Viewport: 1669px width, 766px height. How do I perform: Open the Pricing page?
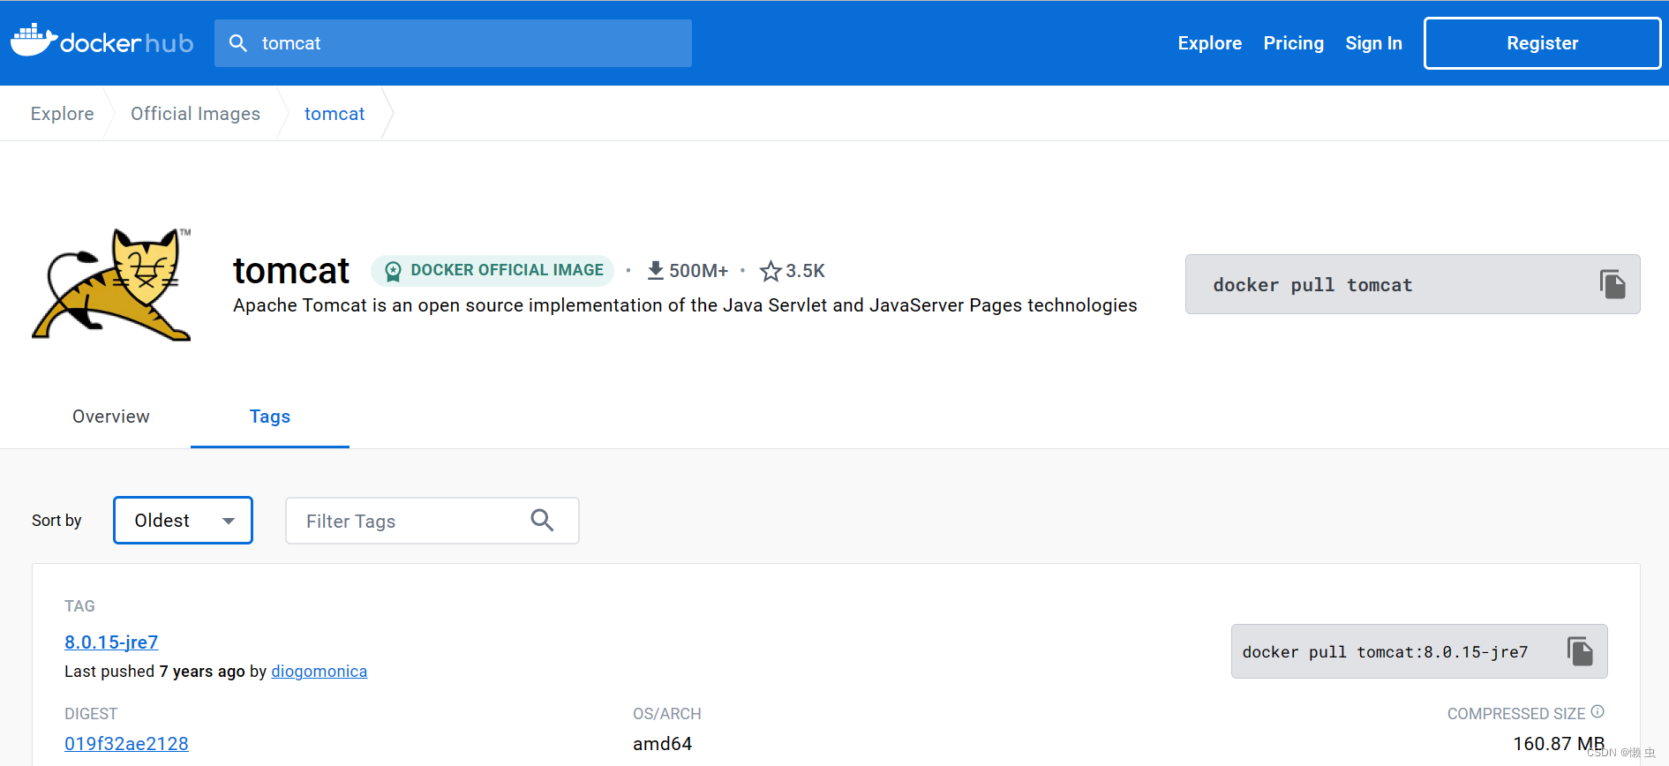(1293, 43)
